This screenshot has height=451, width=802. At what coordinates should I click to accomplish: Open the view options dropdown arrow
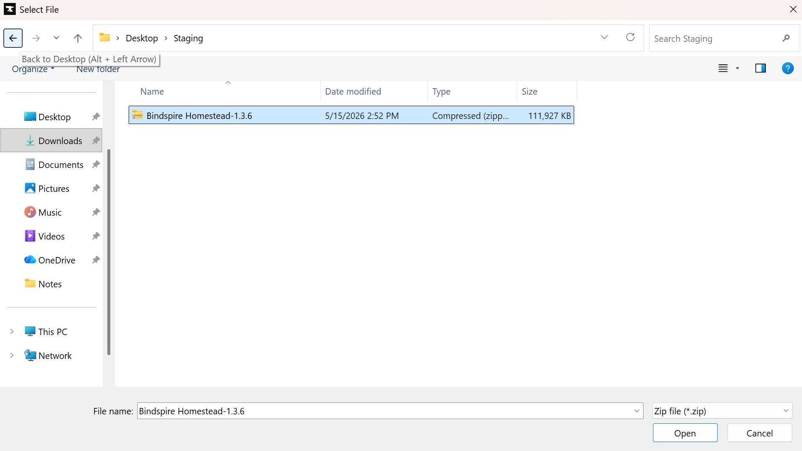[738, 68]
